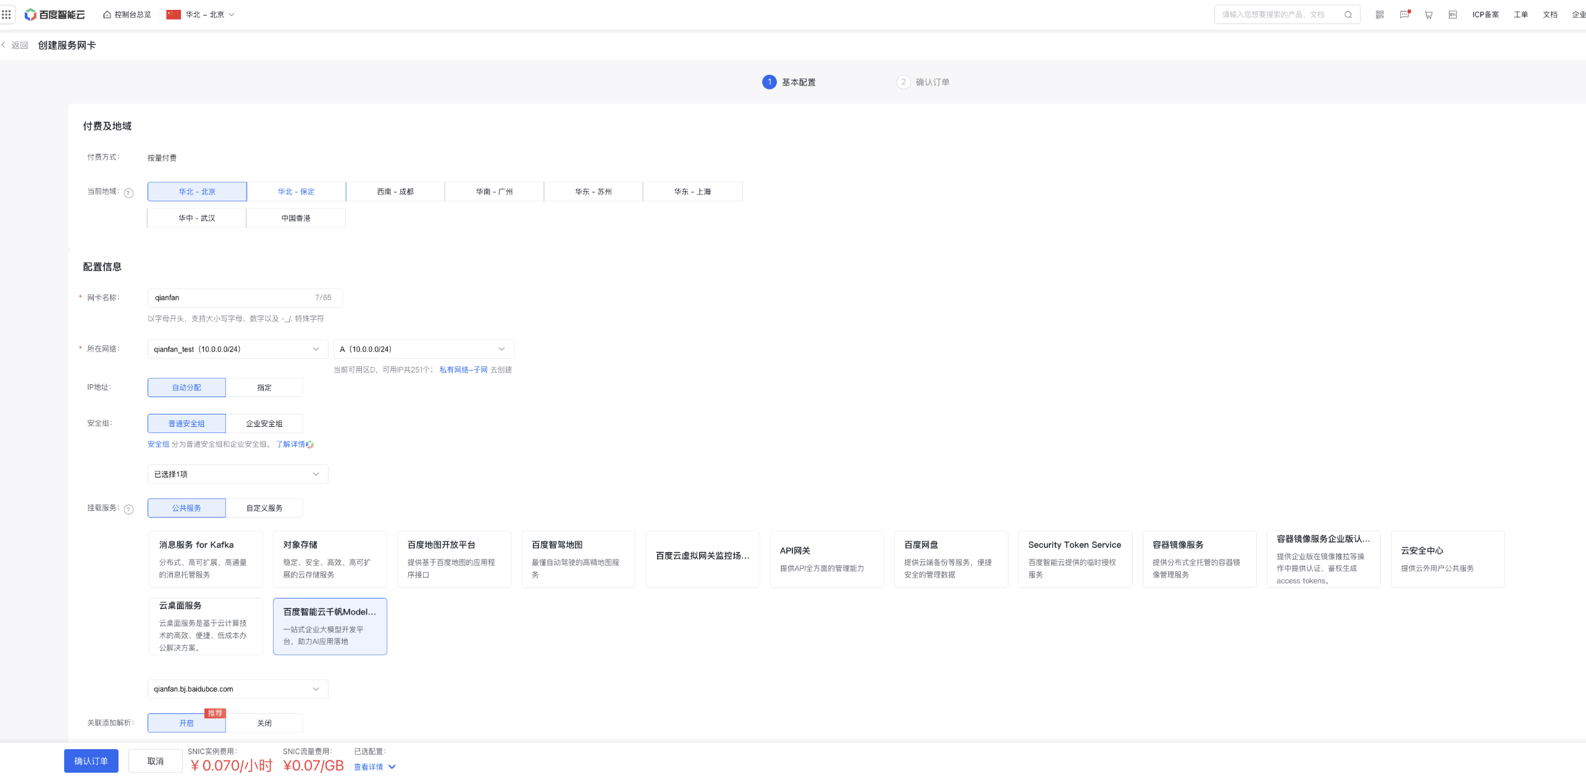Screen dimensions: 1586x777
Task: Enable 关联添加解析 with 开启
Action: (x=187, y=723)
